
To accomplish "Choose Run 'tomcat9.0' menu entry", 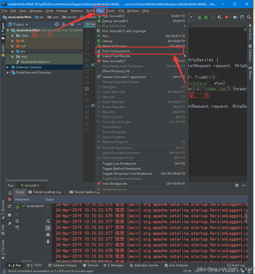I will coord(142,16).
